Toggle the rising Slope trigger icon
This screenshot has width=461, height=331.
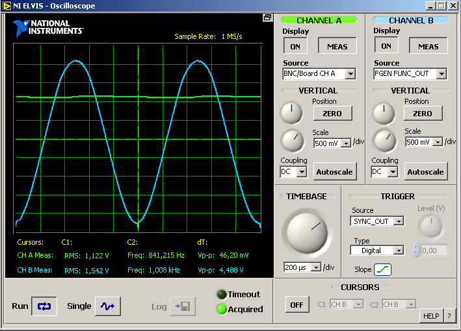tap(382, 269)
